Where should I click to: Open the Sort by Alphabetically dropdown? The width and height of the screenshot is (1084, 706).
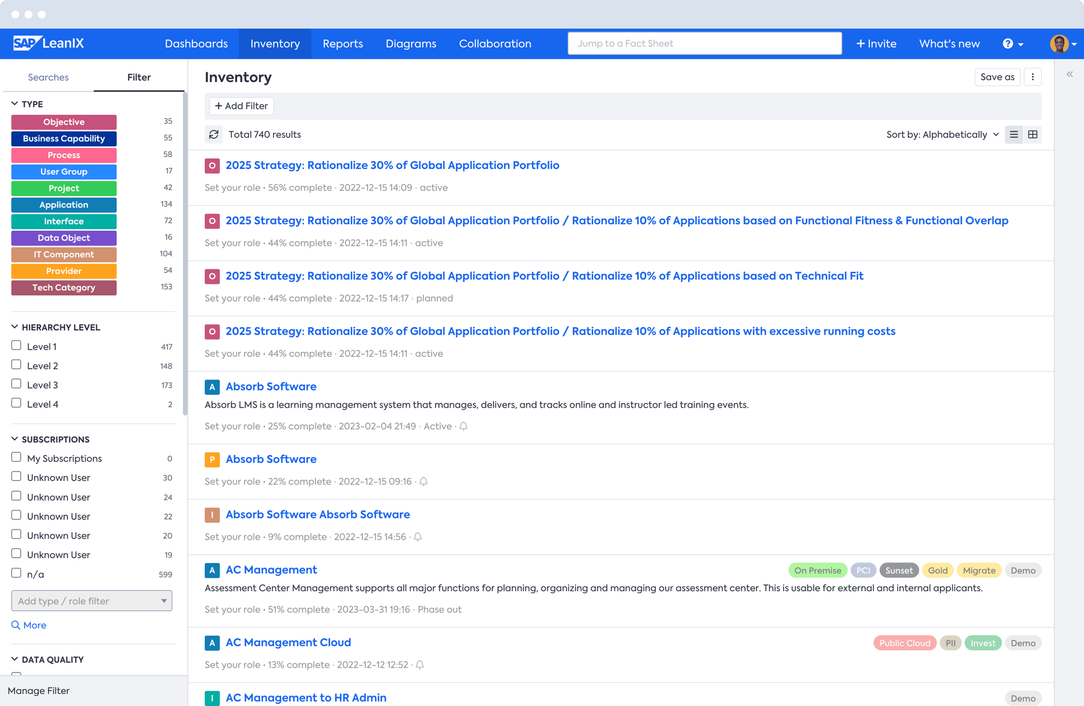(x=942, y=134)
